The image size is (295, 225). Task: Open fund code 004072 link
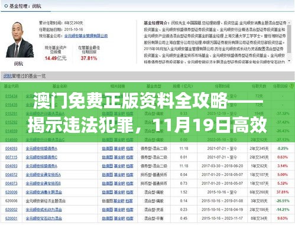(11, 175)
